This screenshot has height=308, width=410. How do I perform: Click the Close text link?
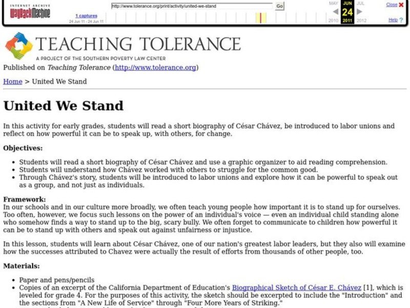393,4
